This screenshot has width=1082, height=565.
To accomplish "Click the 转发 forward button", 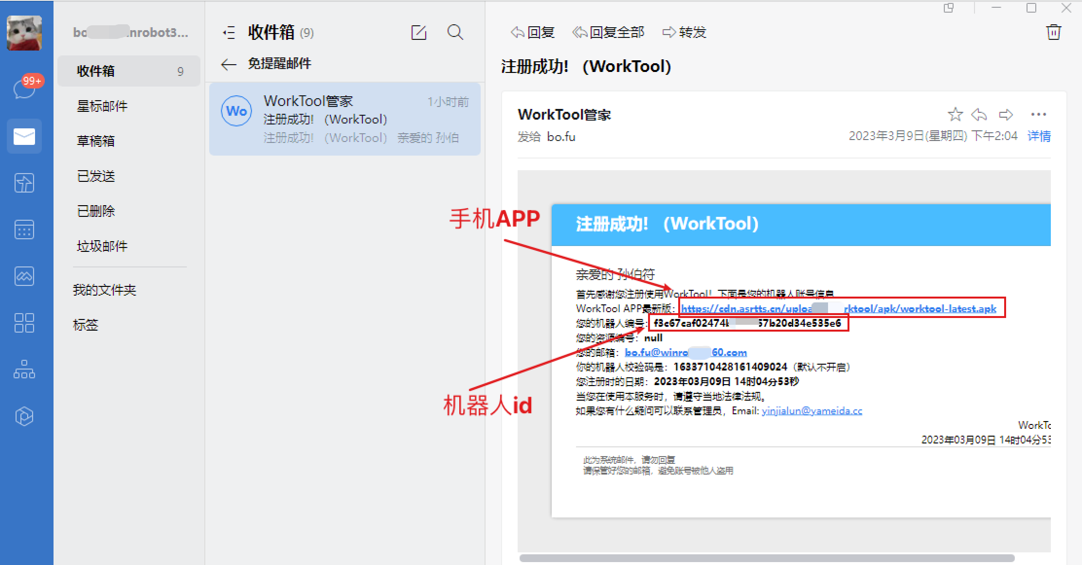I will (x=685, y=33).
